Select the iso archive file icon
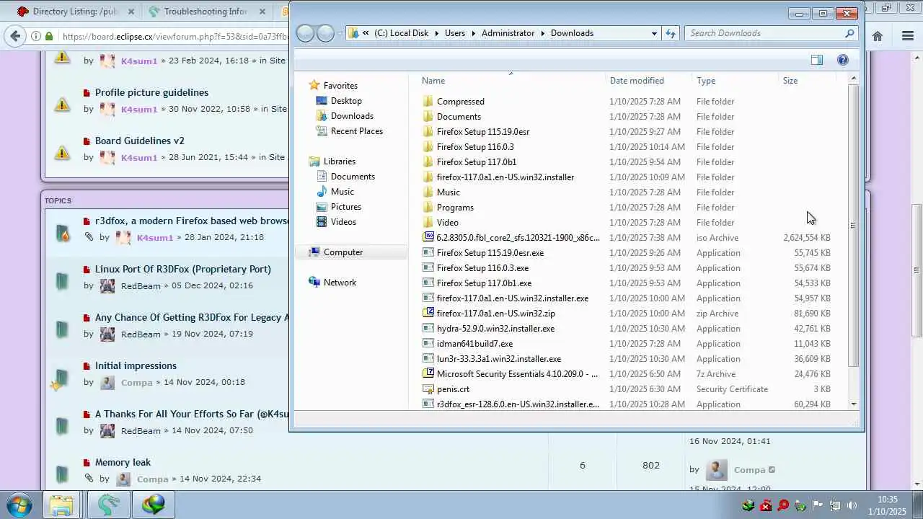The width and height of the screenshot is (923, 519). (428, 237)
